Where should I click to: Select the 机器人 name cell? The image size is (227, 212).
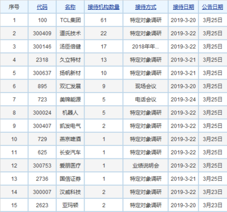pyautogui.click(x=70, y=113)
